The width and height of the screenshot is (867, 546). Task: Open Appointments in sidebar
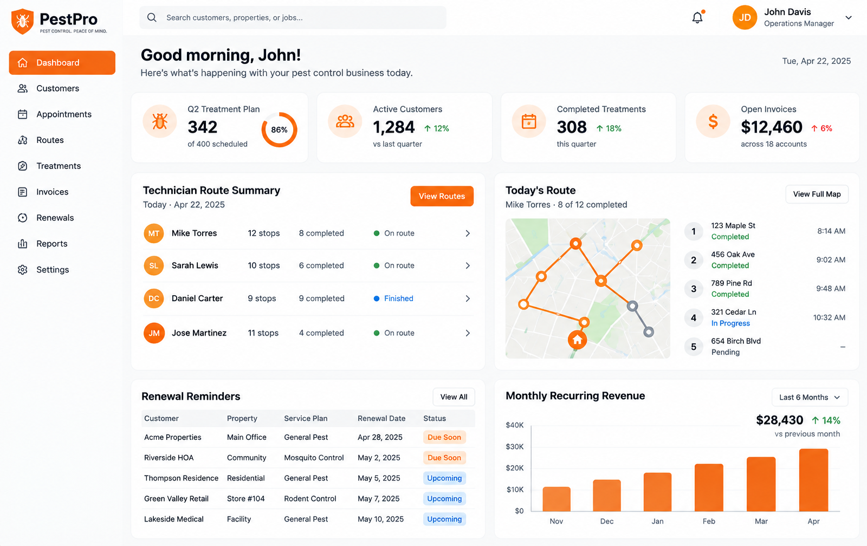point(62,114)
